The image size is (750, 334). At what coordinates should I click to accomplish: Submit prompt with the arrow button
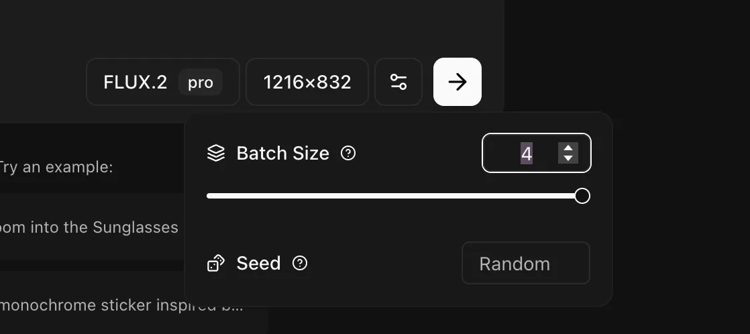click(x=458, y=82)
